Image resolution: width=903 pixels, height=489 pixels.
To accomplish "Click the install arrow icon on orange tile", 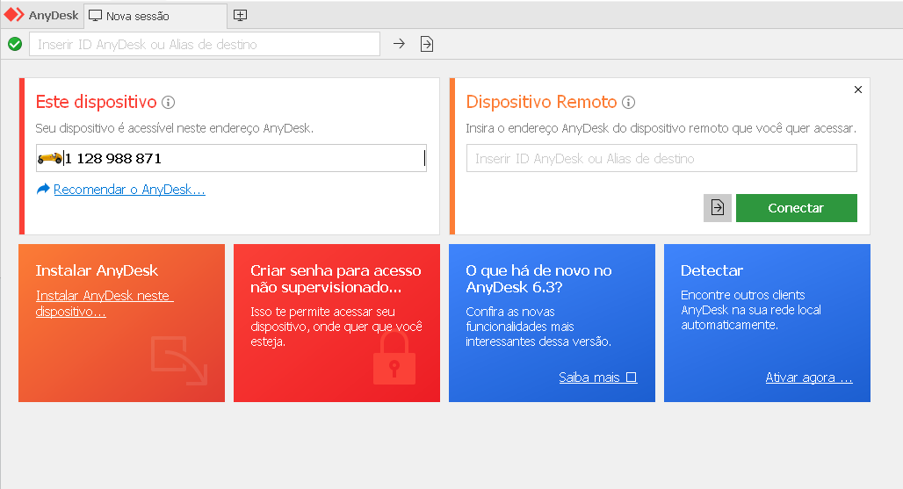I will pyautogui.click(x=179, y=361).
